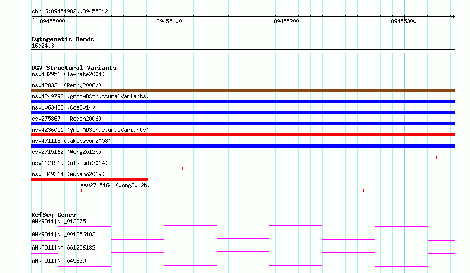Open variant nsv3349314 (Audano2019) label
470x273 pixels.
tap(68, 174)
